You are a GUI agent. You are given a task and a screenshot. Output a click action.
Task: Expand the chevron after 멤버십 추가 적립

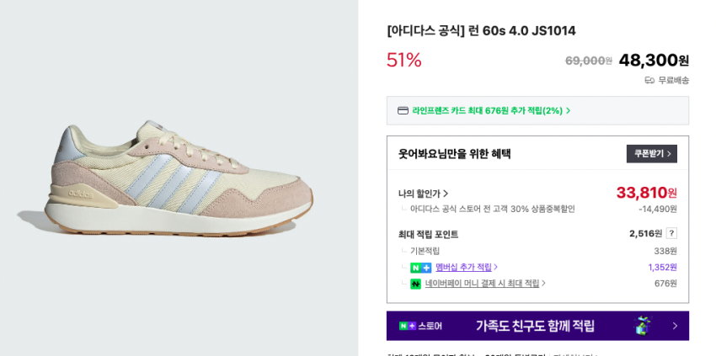(x=496, y=267)
